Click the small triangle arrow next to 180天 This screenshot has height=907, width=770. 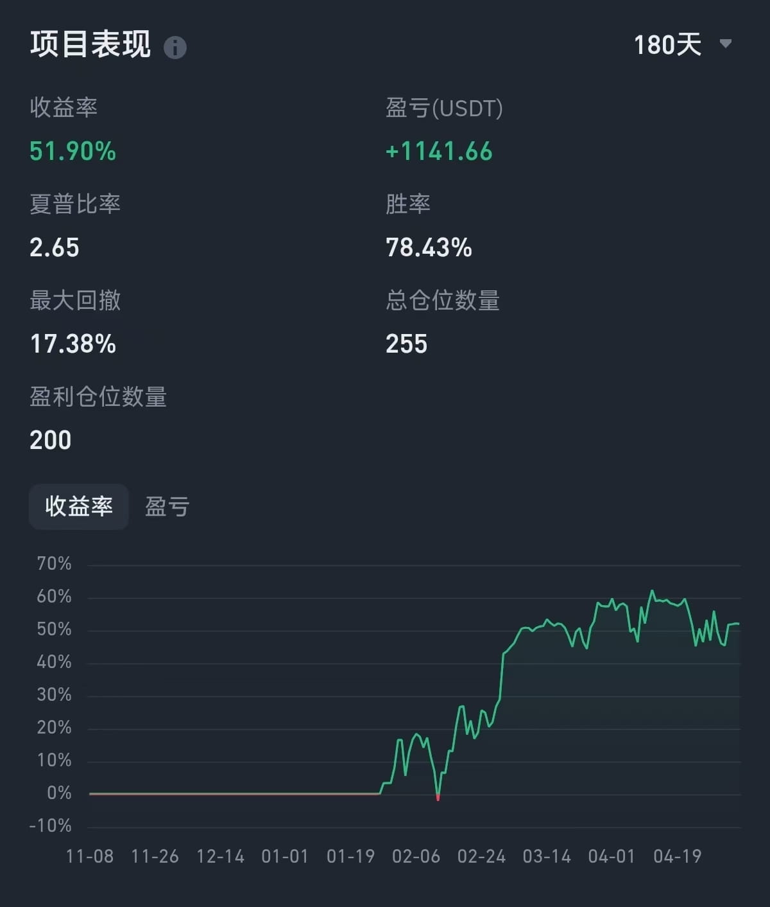point(726,44)
